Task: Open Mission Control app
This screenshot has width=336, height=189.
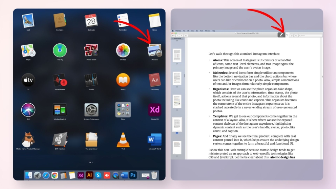Action: (x=60, y=110)
